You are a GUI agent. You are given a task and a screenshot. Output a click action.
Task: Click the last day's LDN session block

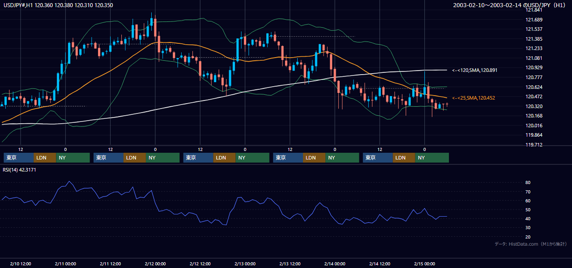click(x=404, y=158)
